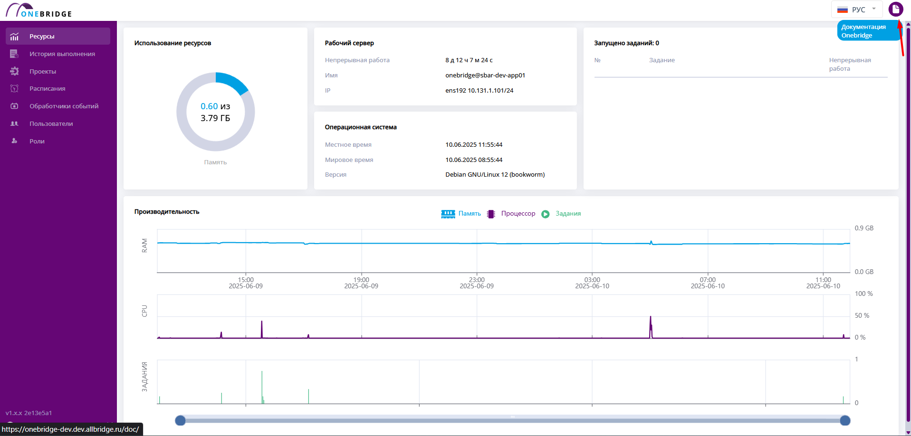Toggle the Память series in chart legend
Viewport: 911px width, 436px height.
461,214
